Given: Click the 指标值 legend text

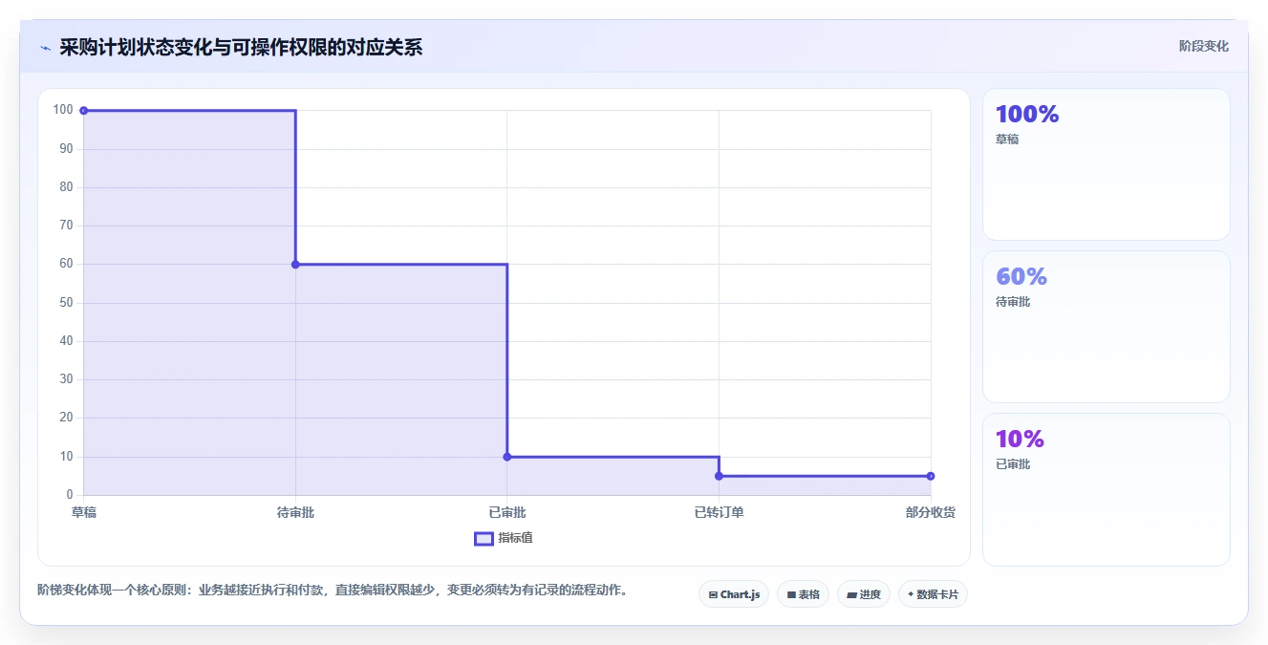Looking at the screenshot, I should tap(515, 539).
